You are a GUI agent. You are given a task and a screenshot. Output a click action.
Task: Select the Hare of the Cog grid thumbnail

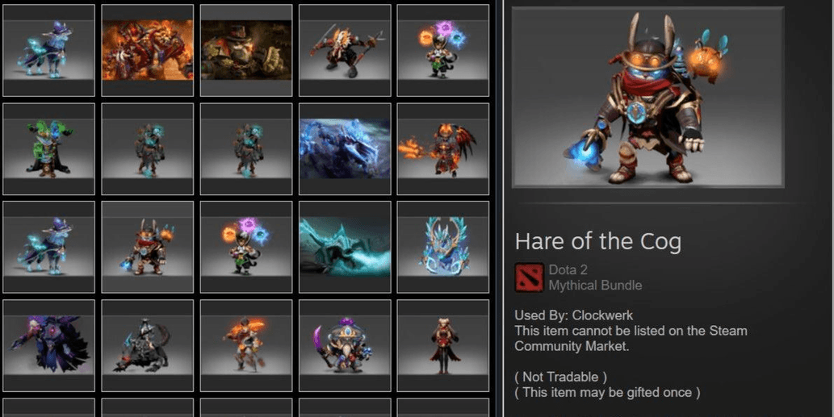[147, 247]
